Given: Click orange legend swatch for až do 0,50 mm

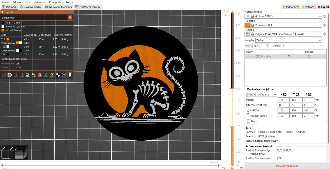Looking at the screenshot, I should click(3, 30).
